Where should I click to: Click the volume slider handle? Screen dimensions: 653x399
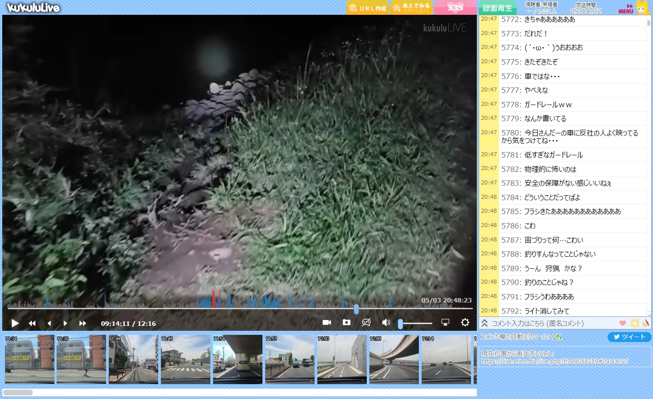[400, 324]
